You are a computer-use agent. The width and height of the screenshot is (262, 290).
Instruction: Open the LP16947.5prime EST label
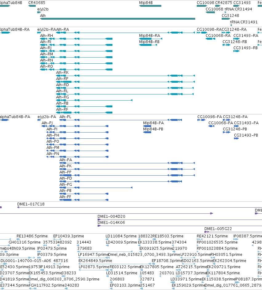click(x=93, y=255)
